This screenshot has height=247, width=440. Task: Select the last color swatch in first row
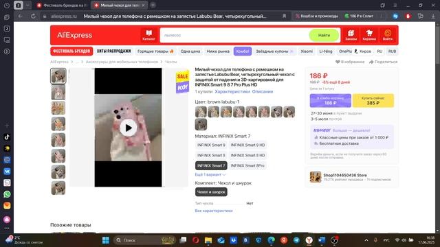tap(289, 112)
